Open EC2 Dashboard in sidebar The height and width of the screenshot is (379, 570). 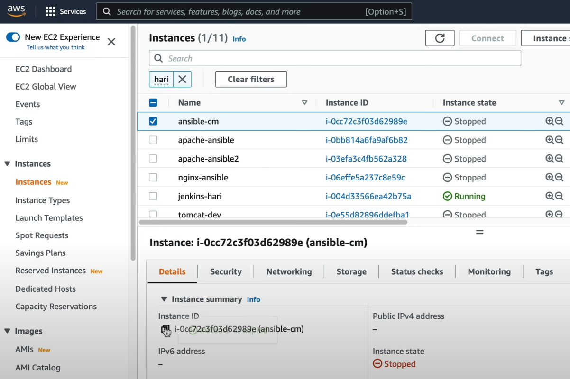point(44,69)
